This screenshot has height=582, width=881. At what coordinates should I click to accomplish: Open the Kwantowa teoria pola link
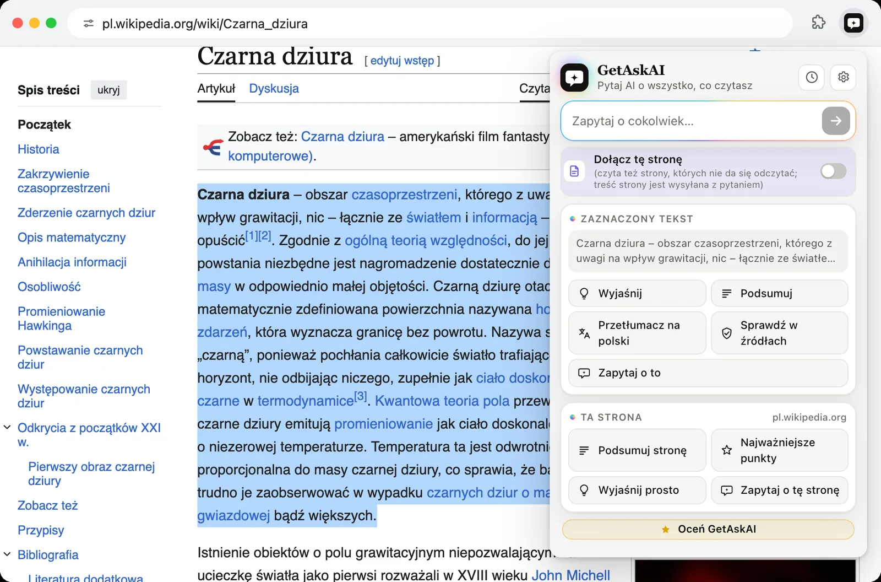[442, 401]
